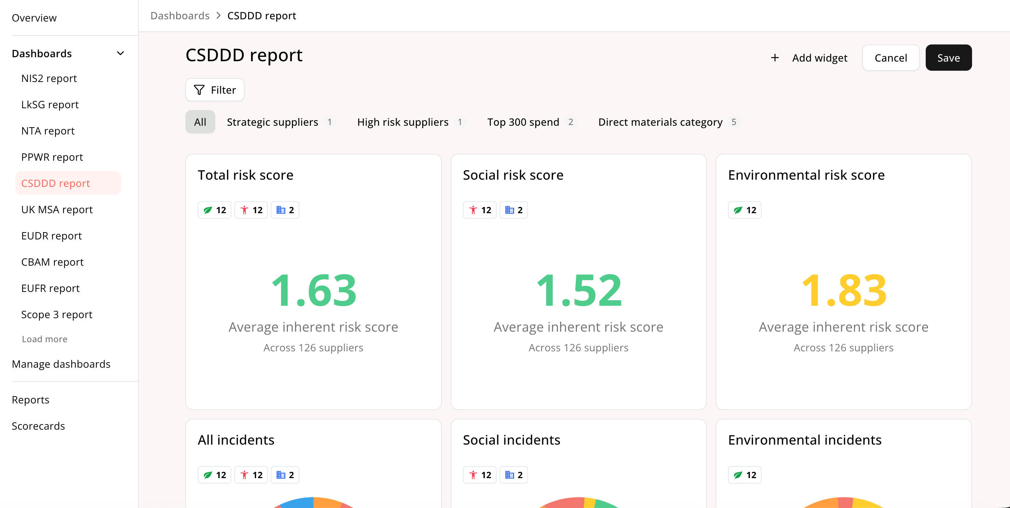Click the person badge in All incidents card
Viewport: 1010px width, 508px height.
[x=251, y=475]
